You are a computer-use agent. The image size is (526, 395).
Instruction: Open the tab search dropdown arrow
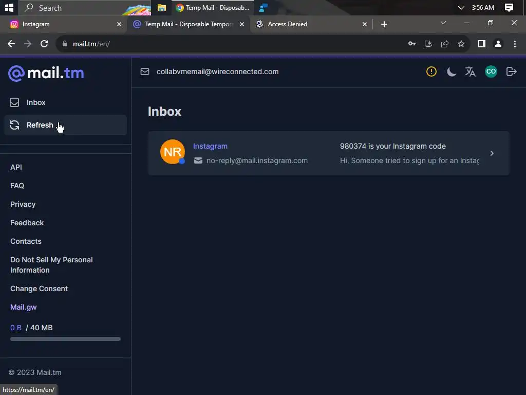click(x=443, y=23)
